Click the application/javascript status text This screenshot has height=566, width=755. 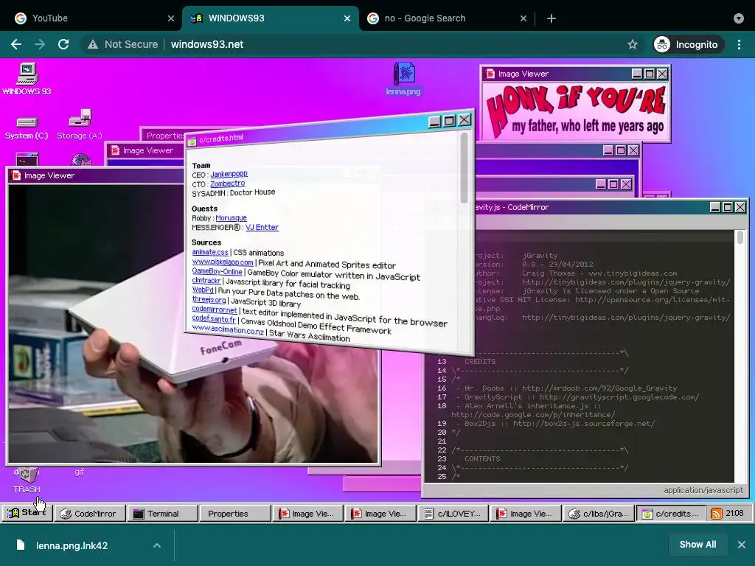pyautogui.click(x=703, y=490)
